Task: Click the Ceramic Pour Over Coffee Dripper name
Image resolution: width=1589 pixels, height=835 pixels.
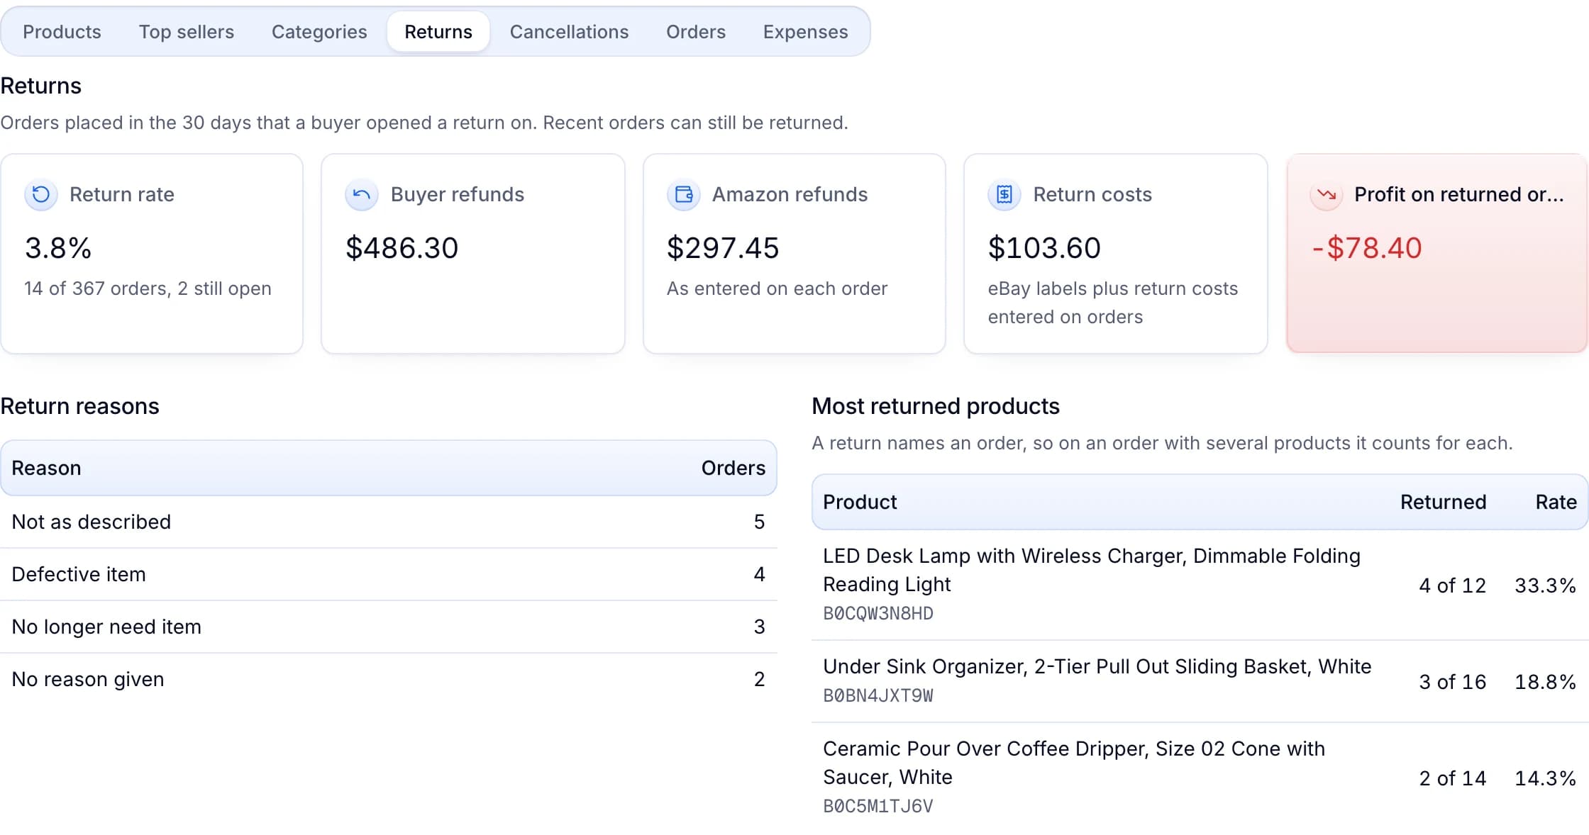Action: 1074,763
